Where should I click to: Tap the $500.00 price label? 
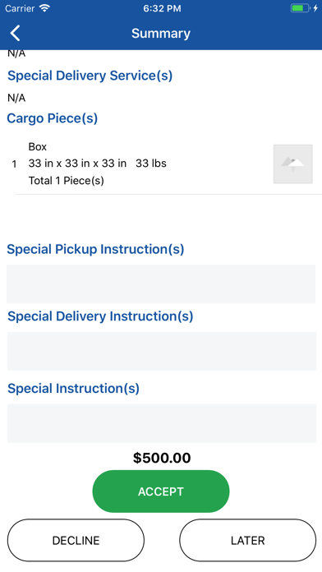[162, 458]
